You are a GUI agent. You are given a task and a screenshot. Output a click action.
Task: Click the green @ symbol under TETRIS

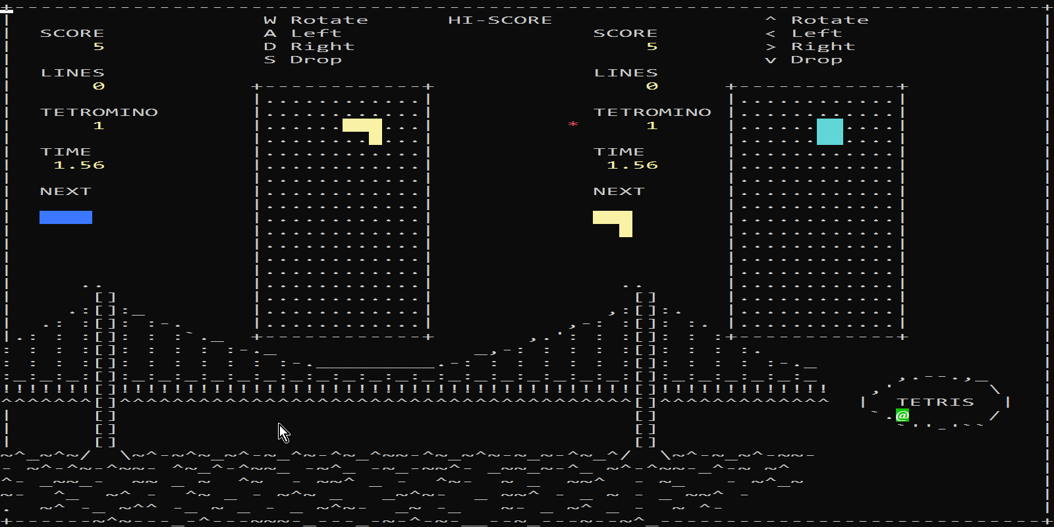click(902, 415)
